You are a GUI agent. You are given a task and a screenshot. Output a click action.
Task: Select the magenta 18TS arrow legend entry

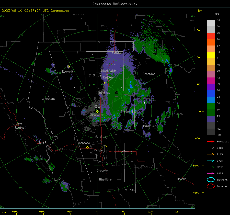pyautogui.click(x=211, y=174)
